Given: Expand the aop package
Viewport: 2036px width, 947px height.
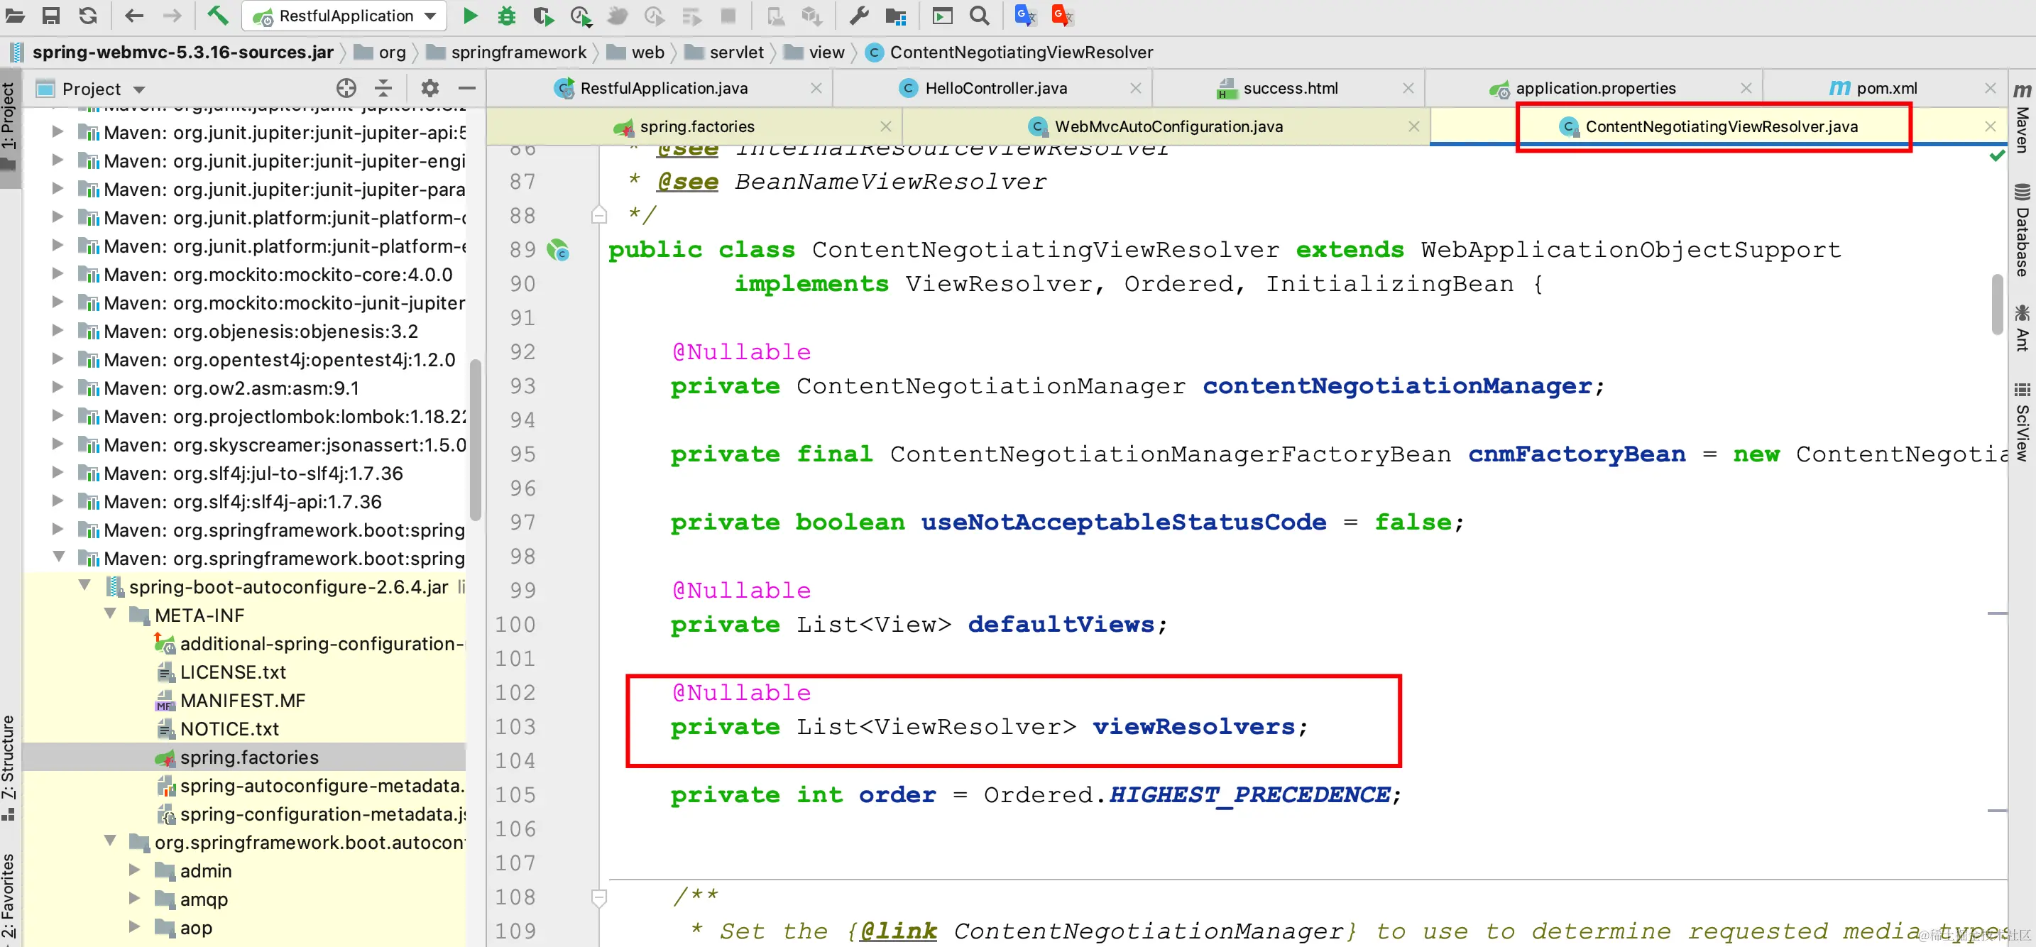Looking at the screenshot, I should tap(135, 926).
